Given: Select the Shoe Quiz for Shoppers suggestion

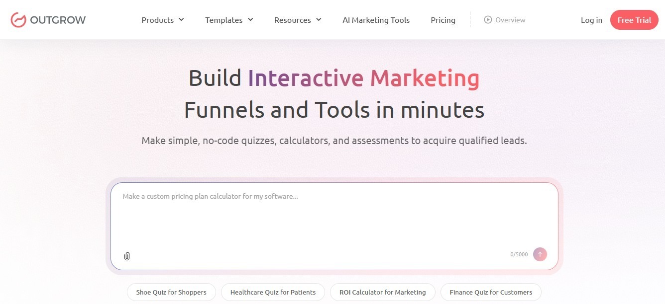Looking at the screenshot, I should [x=171, y=292].
